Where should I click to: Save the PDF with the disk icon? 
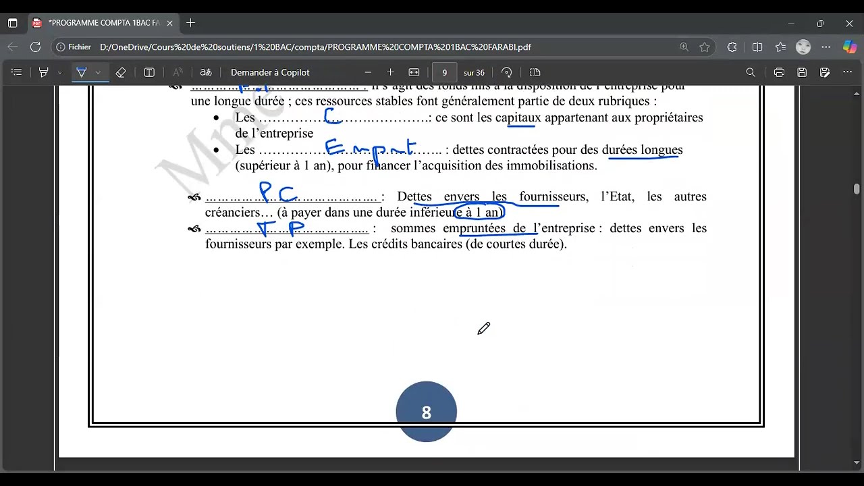(x=802, y=72)
